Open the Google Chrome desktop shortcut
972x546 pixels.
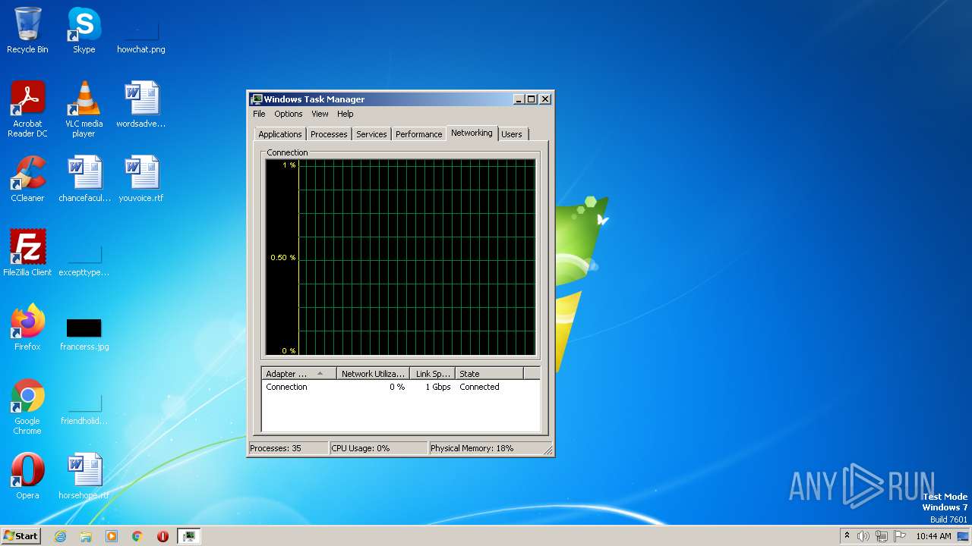tap(27, 406)
